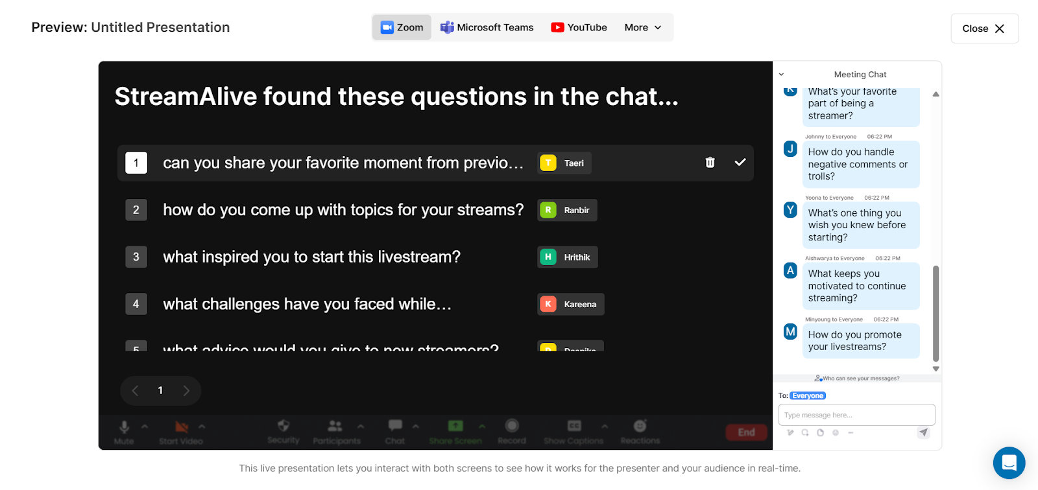Click the number 4 question badge
This screenshot has width=1038, height=490.
coord(136,304)
